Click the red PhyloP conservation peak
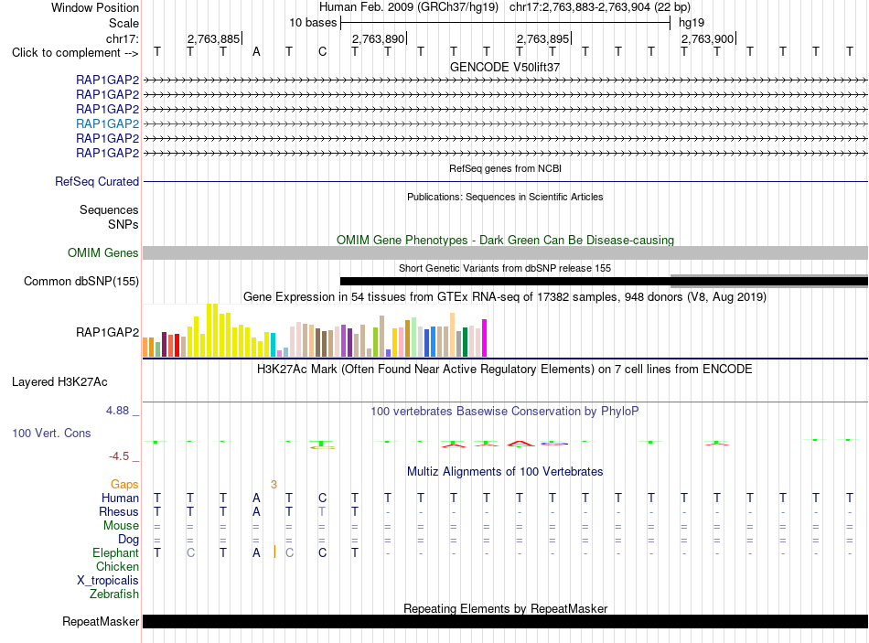869x643 pixels. (520, 443)
